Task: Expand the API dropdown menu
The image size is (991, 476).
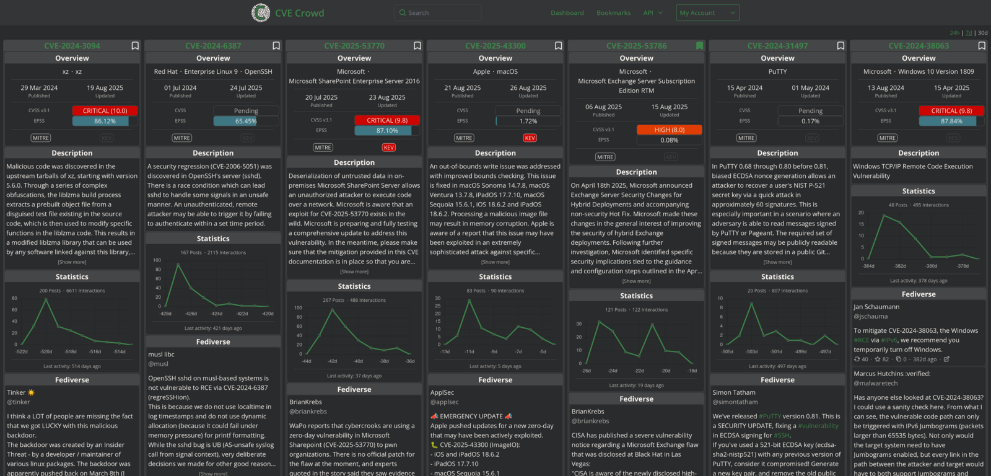Action: pyautogui.click(x=653, y=13)
